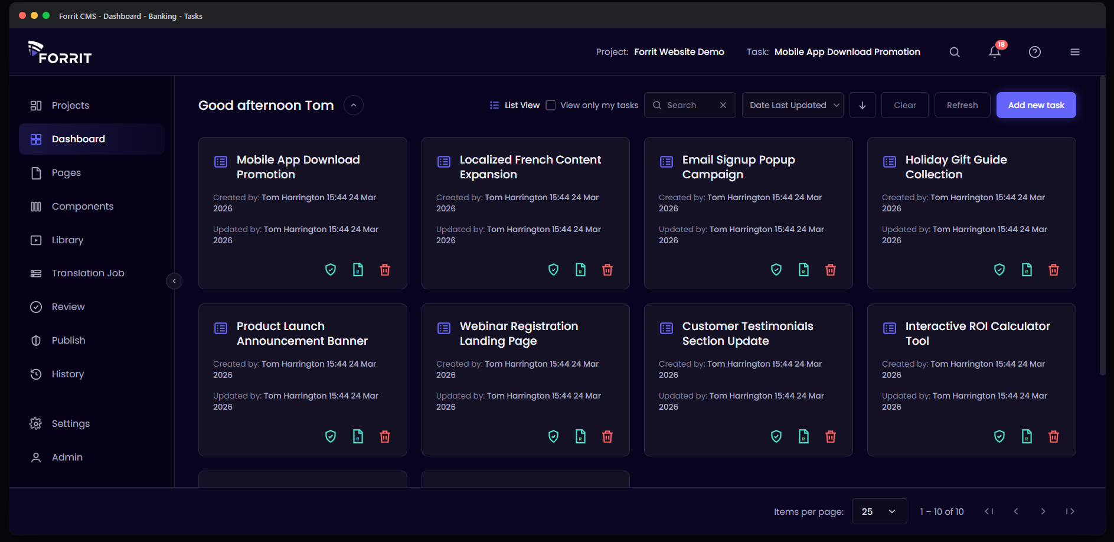Open shield icon on Product Launch Announcement Banner
Image resolution: width=1114 pixels, height=542 pixels.
pos(331,436)
